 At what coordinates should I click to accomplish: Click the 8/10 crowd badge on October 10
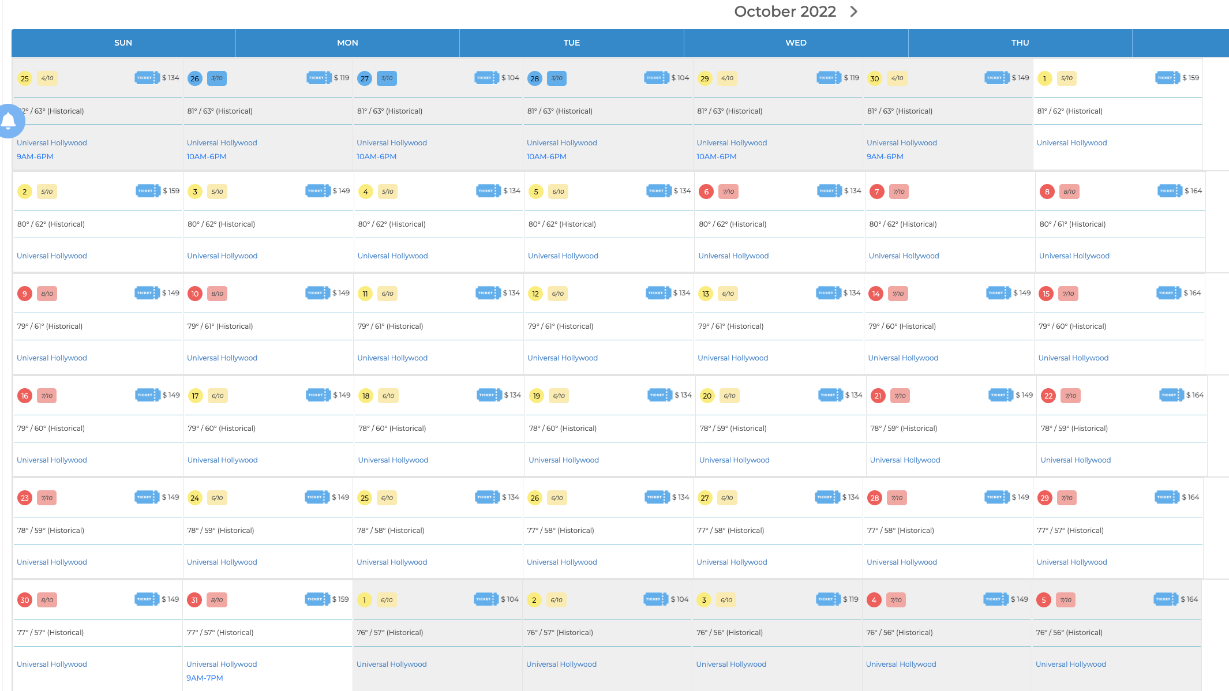click(x=217, y=294)
